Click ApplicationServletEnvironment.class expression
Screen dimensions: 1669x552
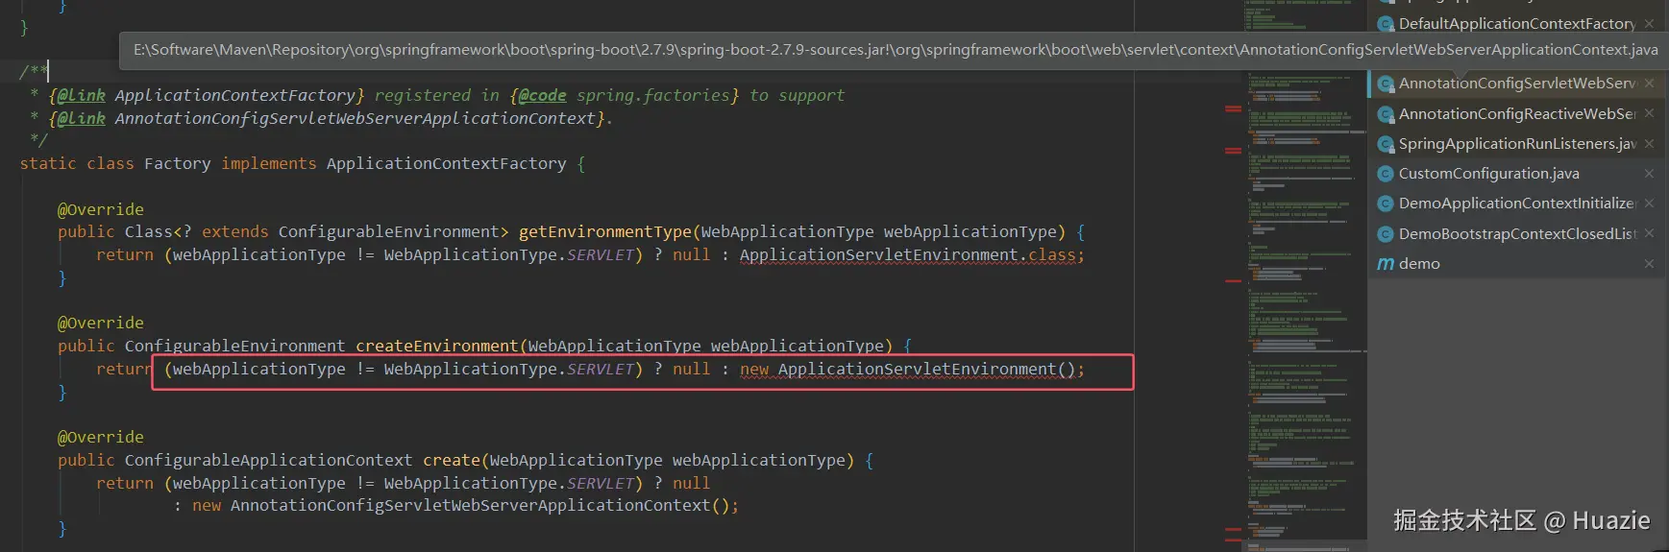pos(908,254)
